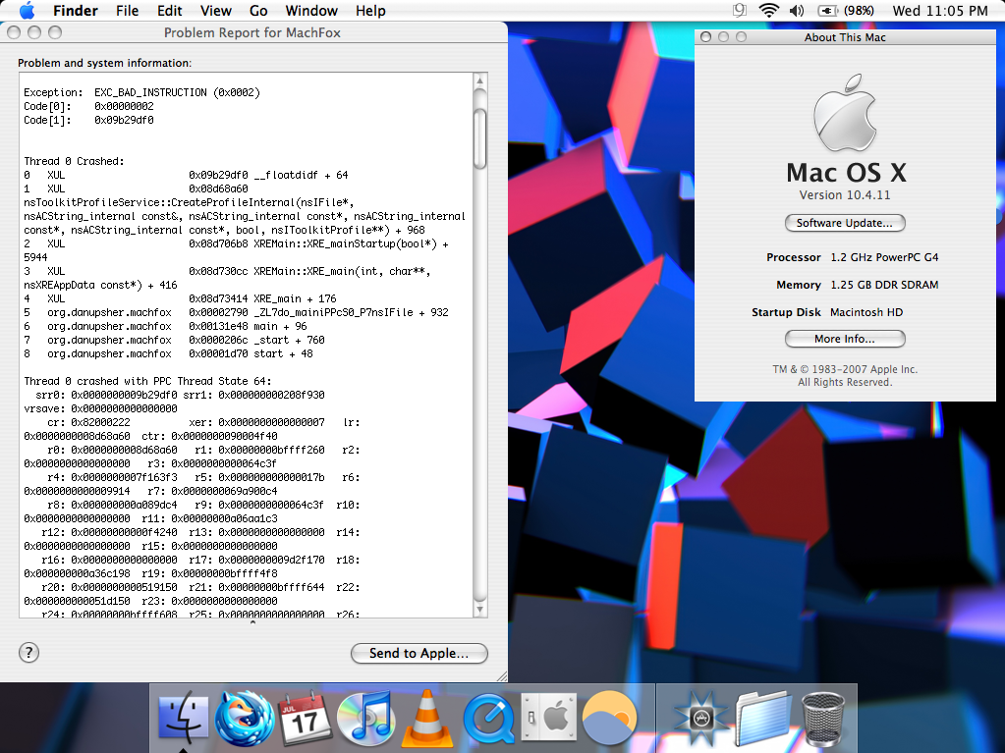Open the Trash in the Dock
The height and width of the screenshot is (753, 1005).
coord(822,718)
